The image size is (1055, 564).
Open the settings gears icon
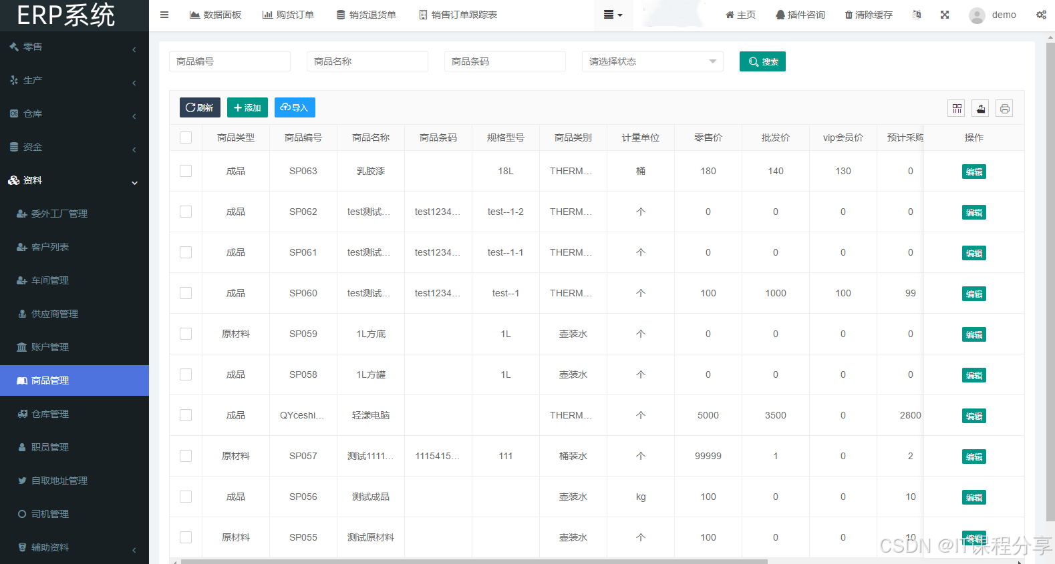tap(1041, 15)
